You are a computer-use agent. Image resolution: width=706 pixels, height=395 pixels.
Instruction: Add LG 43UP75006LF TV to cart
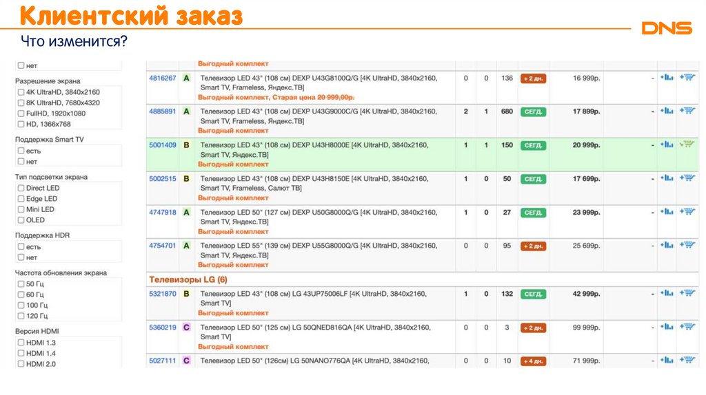pos(687,293)
